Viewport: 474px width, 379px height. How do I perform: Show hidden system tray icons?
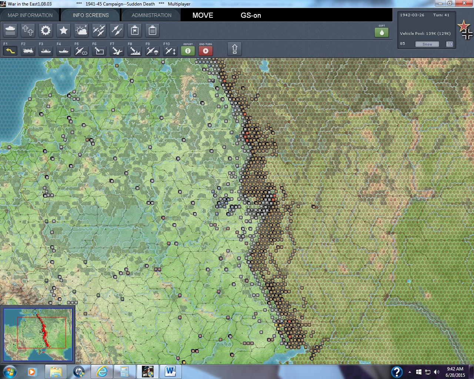point(410,372)
